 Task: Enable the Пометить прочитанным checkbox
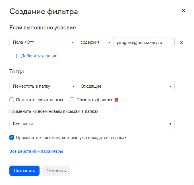[12, 100]
